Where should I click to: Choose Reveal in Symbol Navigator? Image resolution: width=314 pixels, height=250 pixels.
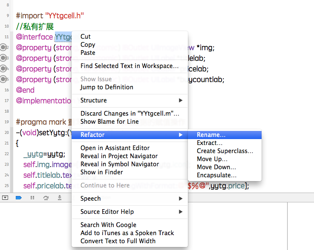tap(130, 164)
